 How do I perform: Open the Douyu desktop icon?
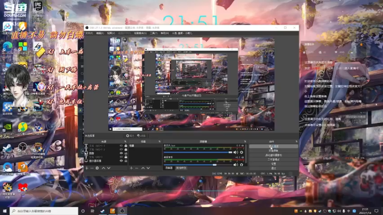[15, 10]
